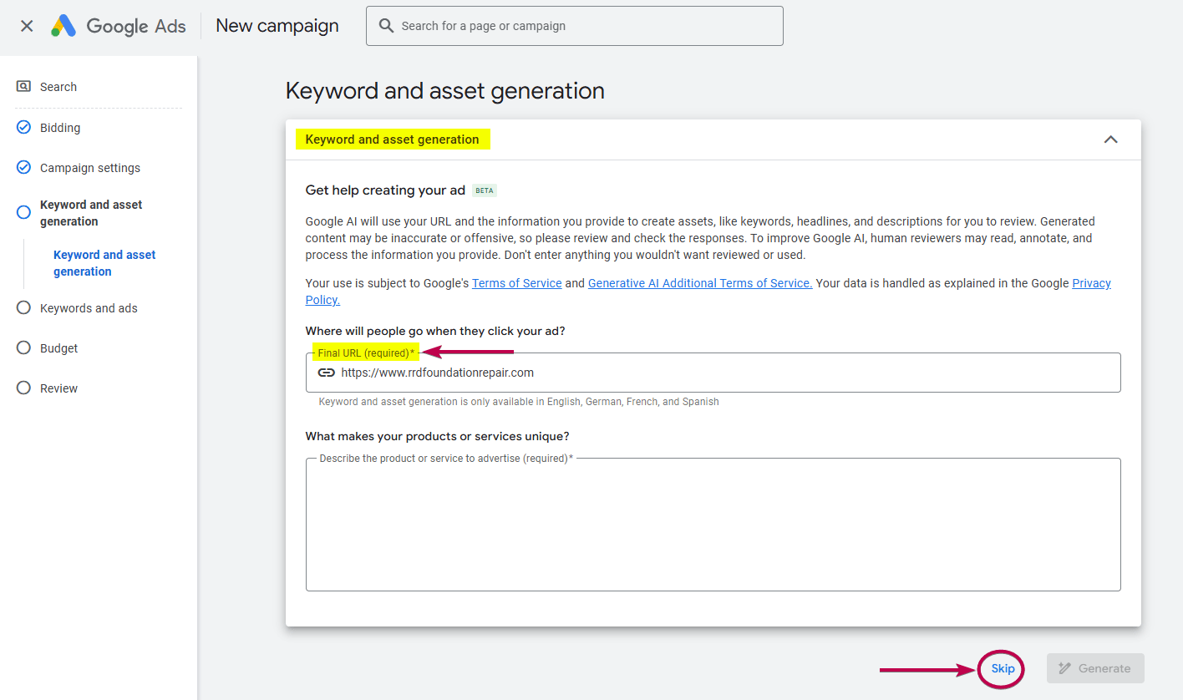Click the Keywords and ads circle icon
The height and width of the screenshot is (700, 1183).
pos(23,307)
